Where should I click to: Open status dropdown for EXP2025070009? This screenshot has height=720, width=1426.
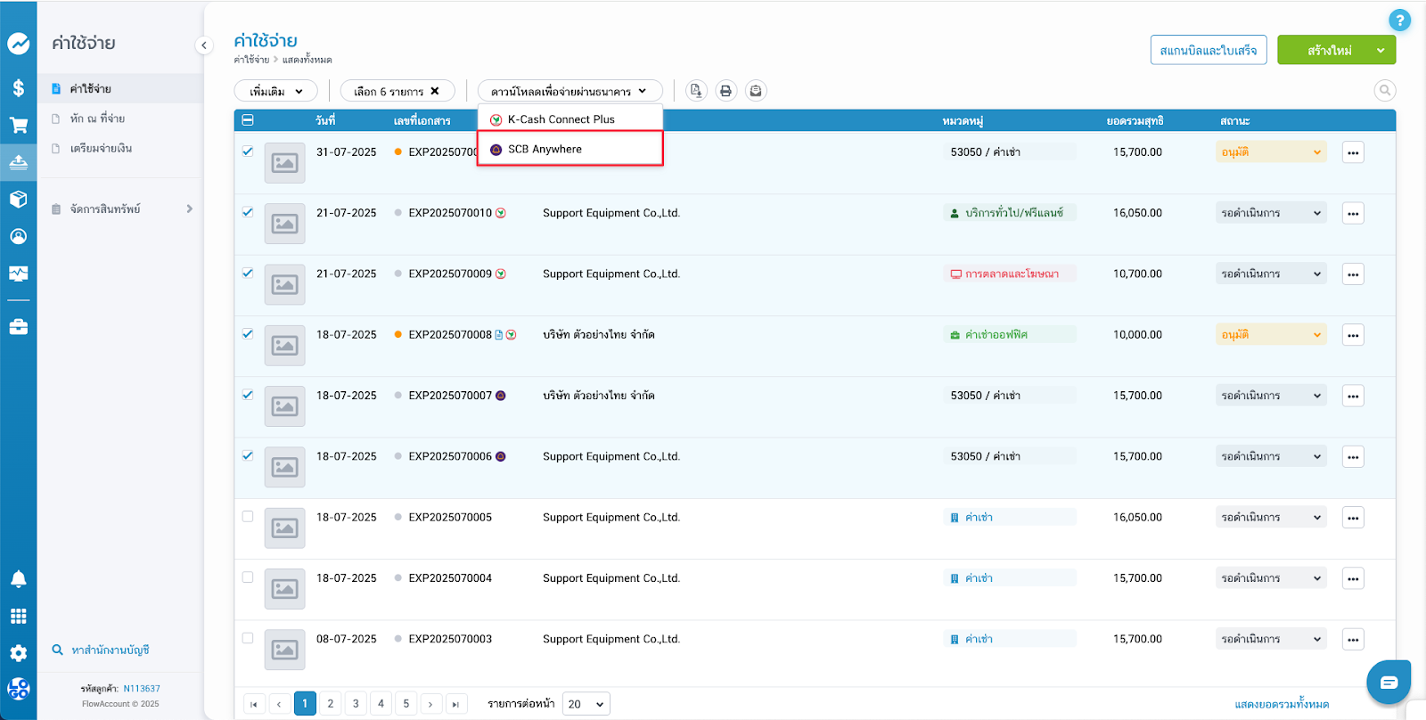1270,274
